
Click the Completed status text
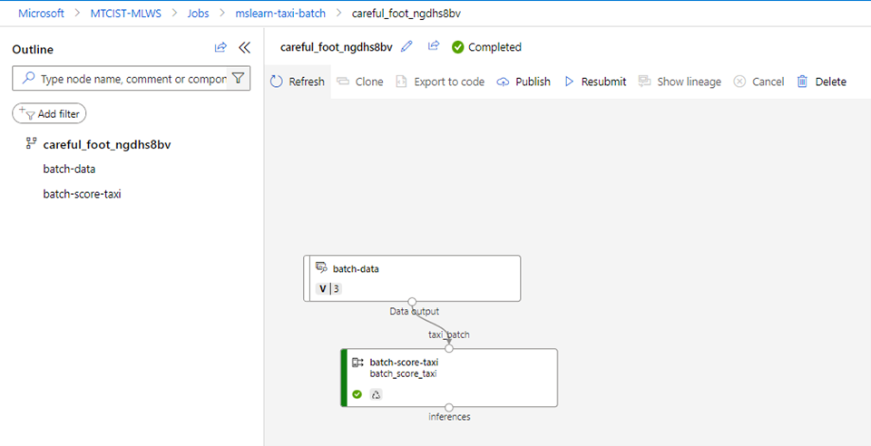[495, 47]
